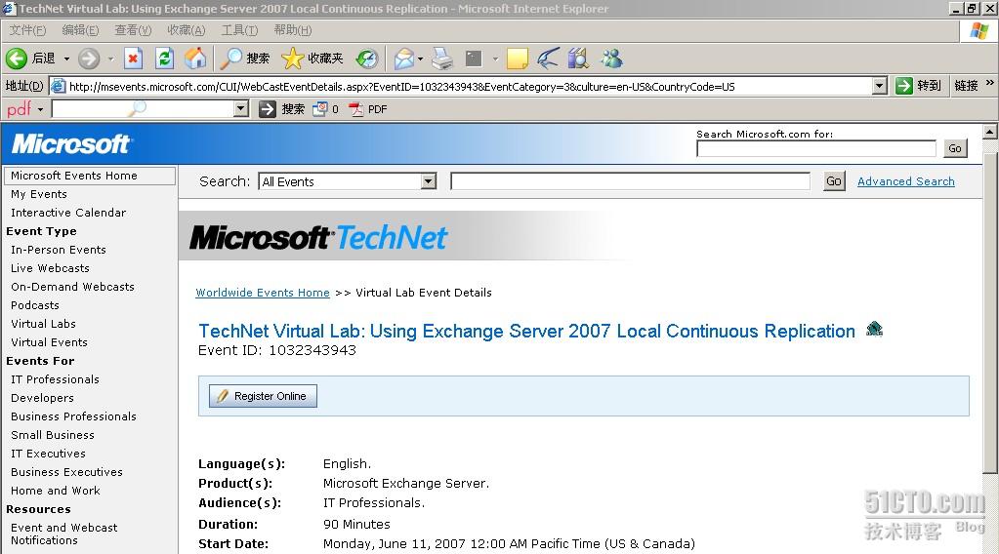Select Business Professionals in sidebar
Image resolution: width=999 pixels, height=554 pixels.
click(x=73, y=415)
